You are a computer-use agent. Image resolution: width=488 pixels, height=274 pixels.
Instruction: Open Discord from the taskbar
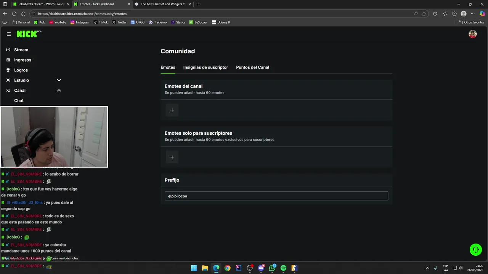click(261, 268)
